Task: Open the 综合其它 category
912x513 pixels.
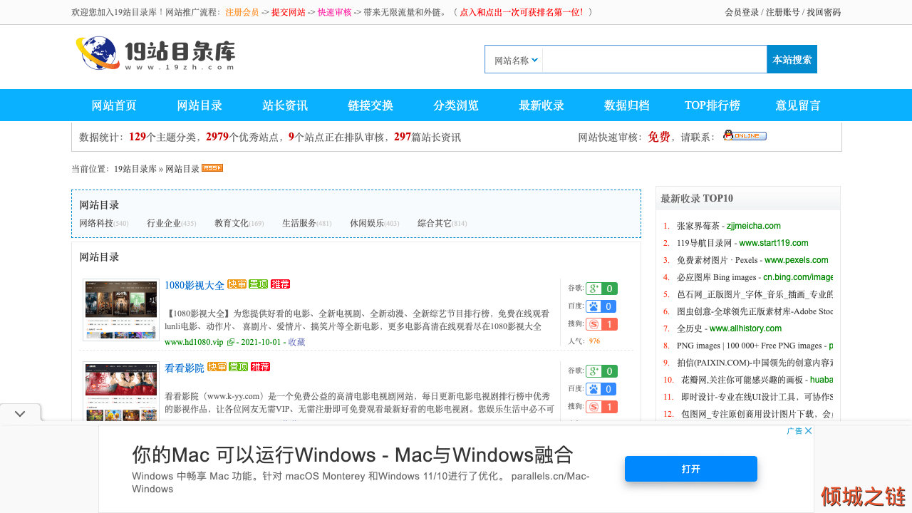Action: (x=435, y=223)
